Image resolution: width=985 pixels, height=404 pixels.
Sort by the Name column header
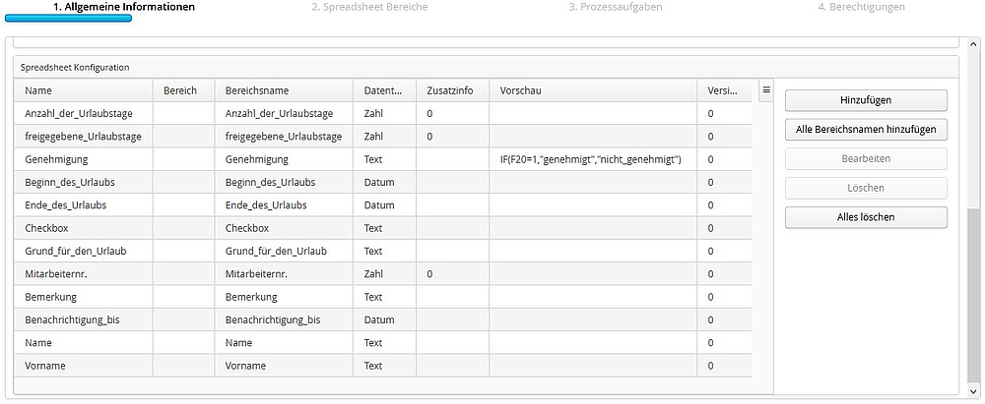(x=84, y=90)
